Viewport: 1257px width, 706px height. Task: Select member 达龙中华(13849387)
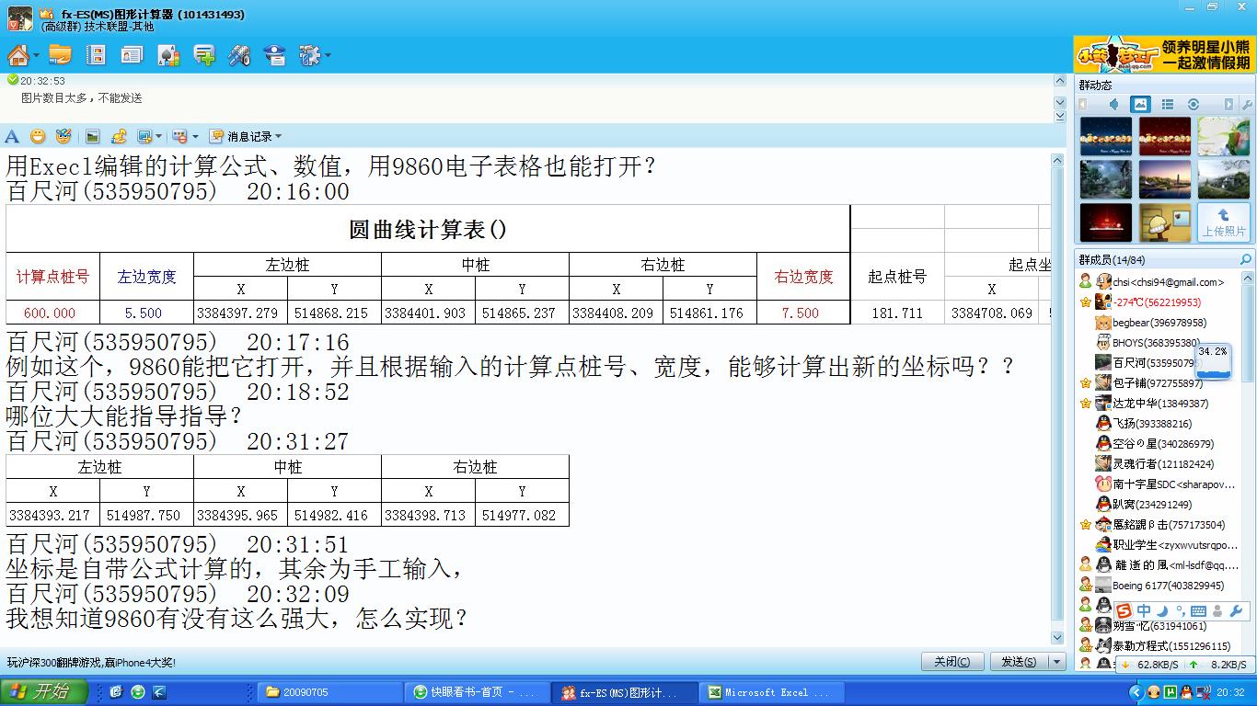point(1151,404)
